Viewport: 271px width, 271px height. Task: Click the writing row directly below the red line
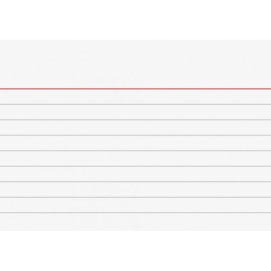tap(135, 97)
